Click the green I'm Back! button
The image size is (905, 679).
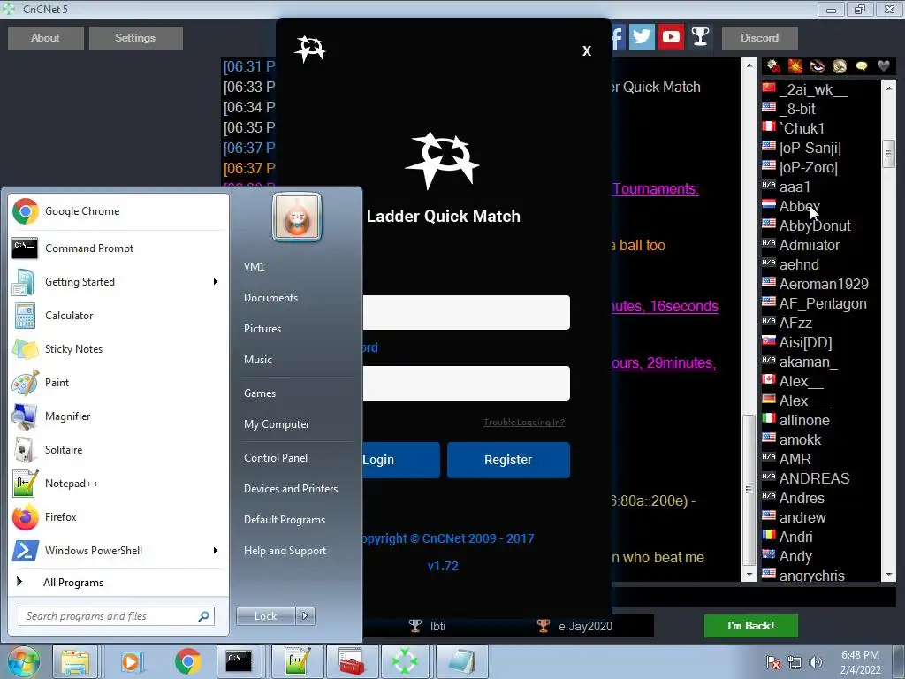point(751,626)
